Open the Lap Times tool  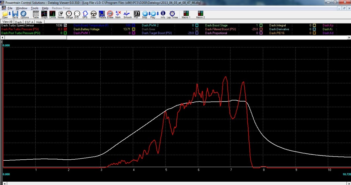[172, 14]
